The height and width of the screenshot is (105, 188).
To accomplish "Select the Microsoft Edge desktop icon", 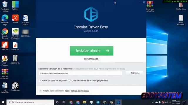I will (5, 20).
